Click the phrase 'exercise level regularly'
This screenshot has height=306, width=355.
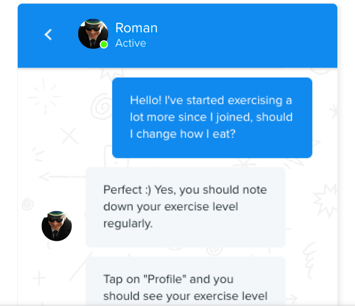click(x=171, y=215)
